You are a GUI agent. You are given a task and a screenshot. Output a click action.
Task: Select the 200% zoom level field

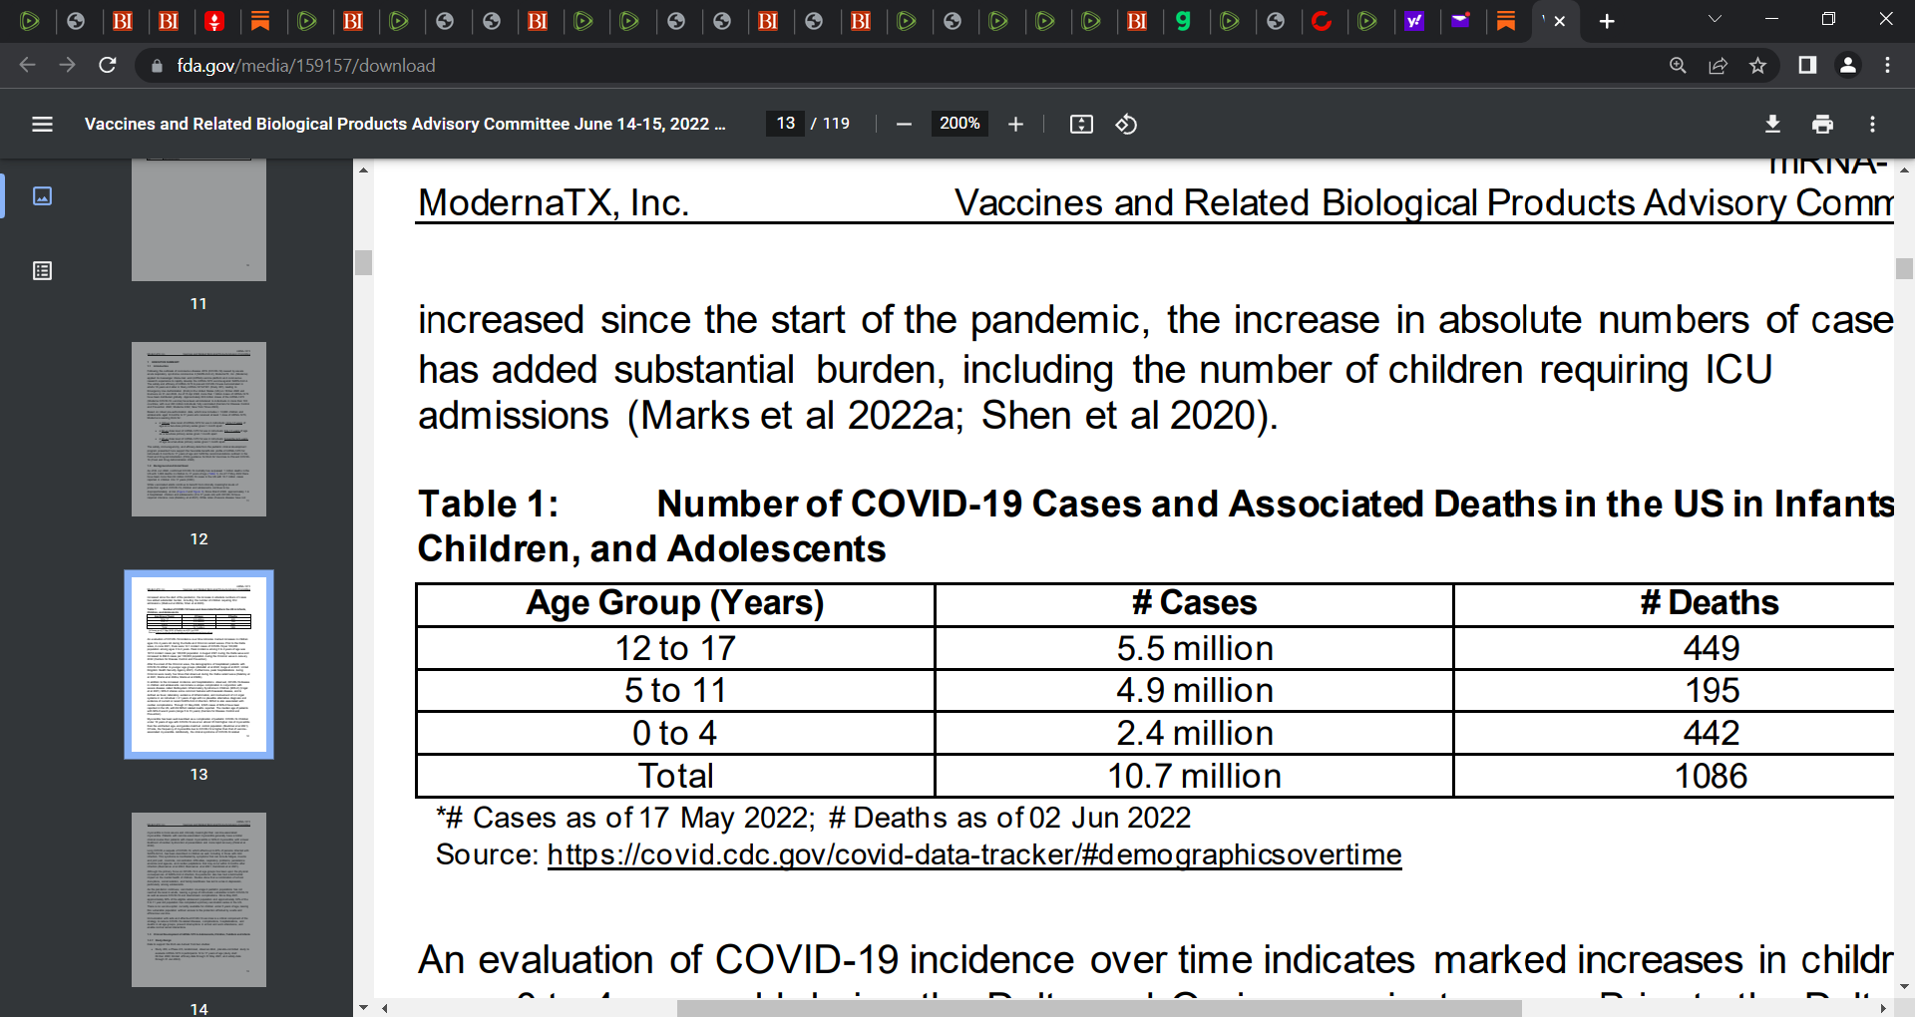click(959, 124)
